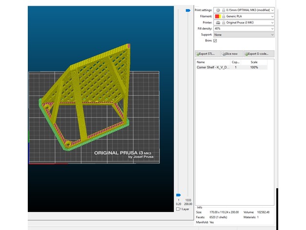This screenshot has width=306, height=230.
Task: Open the Printer Original Prusa i3 MK3 dropdown
Action: (x=244, y=22)
